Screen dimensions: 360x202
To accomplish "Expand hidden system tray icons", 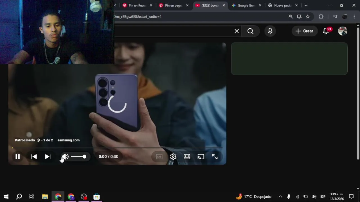I will (280, 197).
